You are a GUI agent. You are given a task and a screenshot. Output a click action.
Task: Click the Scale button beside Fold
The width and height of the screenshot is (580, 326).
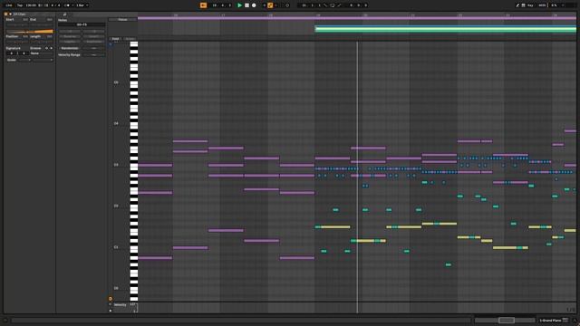tap(130, 38)
